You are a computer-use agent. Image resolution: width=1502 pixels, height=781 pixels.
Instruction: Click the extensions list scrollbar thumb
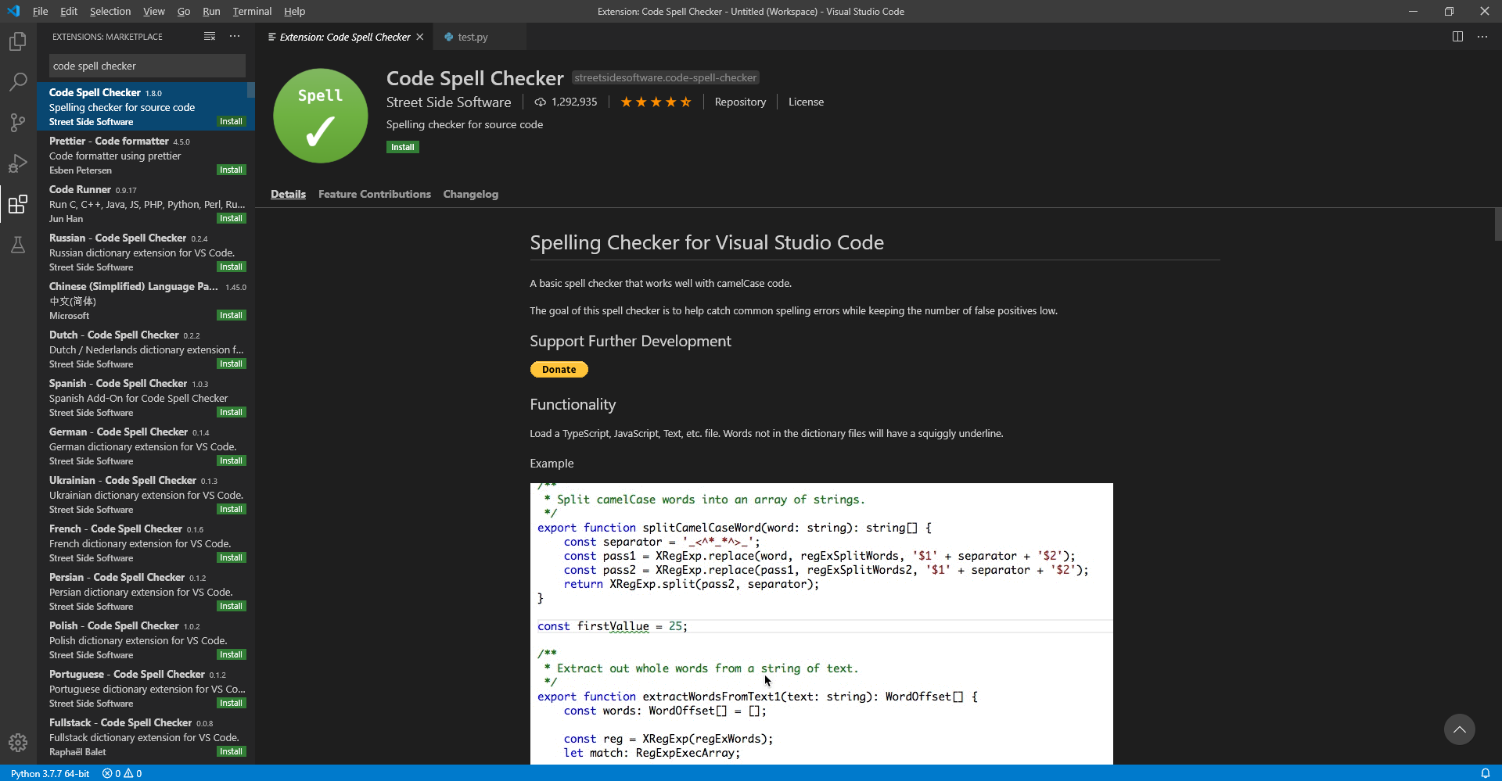click(251, 90)
